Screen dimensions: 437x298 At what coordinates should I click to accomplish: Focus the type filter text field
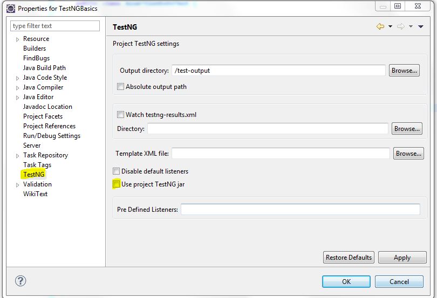point(55,26)
